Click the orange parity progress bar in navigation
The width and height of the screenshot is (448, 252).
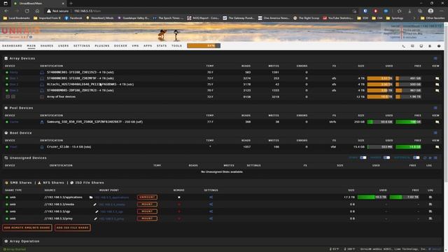click(204, 45)
